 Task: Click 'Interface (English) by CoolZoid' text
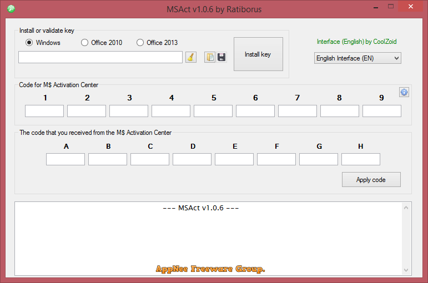pos(357,42)
